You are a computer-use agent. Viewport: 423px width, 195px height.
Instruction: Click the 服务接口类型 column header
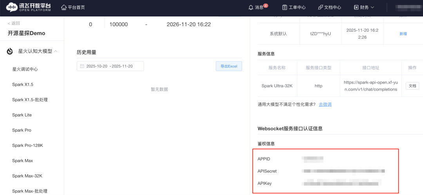(318, 68)
